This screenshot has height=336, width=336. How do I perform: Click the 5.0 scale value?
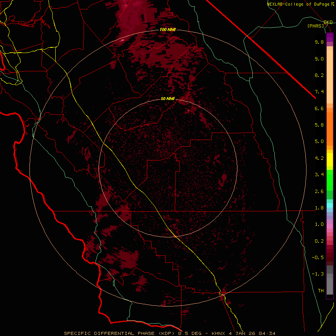[x=319, y=141]
